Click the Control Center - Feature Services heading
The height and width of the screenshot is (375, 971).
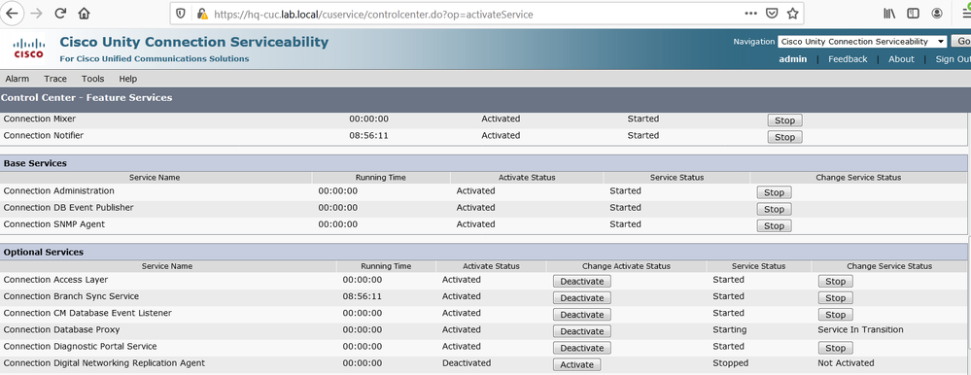coord(87,98)
